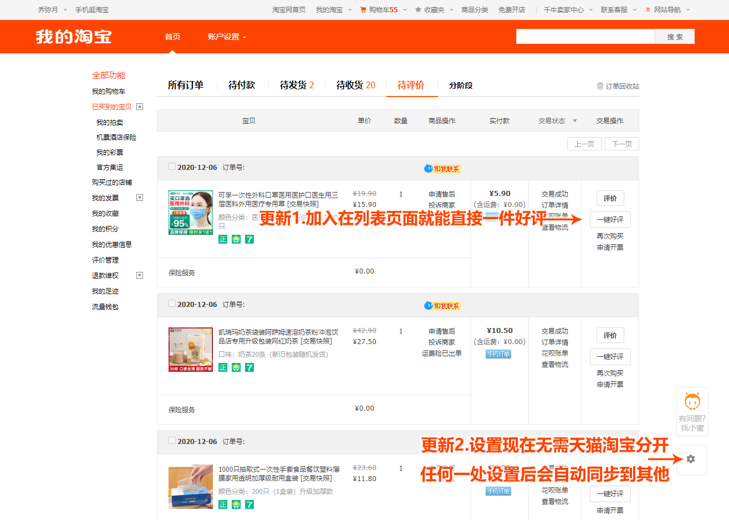
Task: Click 一键好评 for the mask order
Action: [x=610, y=220]
